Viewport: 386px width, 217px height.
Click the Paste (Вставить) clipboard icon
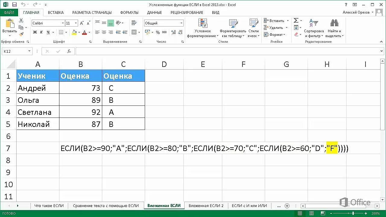coord(10,24)
